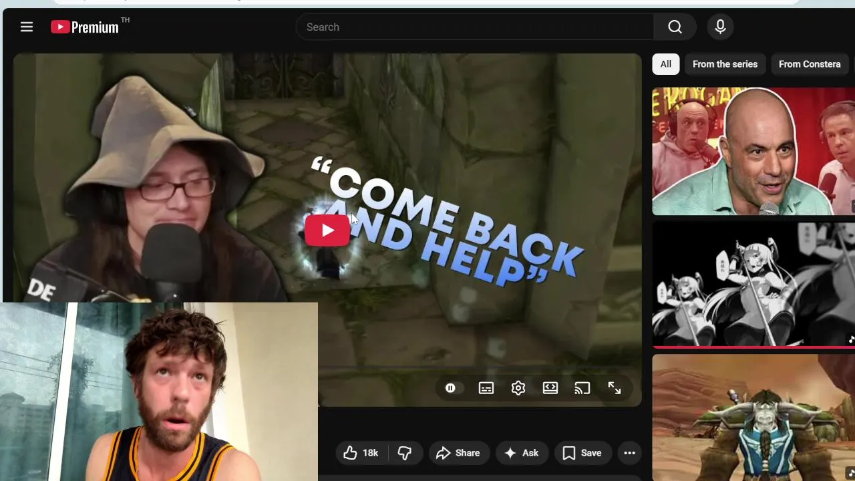
Task: Turn on subtitles/closed captions
Action: point(486,388)
